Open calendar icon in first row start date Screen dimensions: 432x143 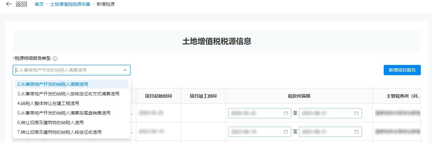286,113
